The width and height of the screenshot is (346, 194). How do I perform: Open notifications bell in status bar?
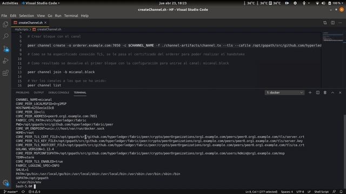341,192
